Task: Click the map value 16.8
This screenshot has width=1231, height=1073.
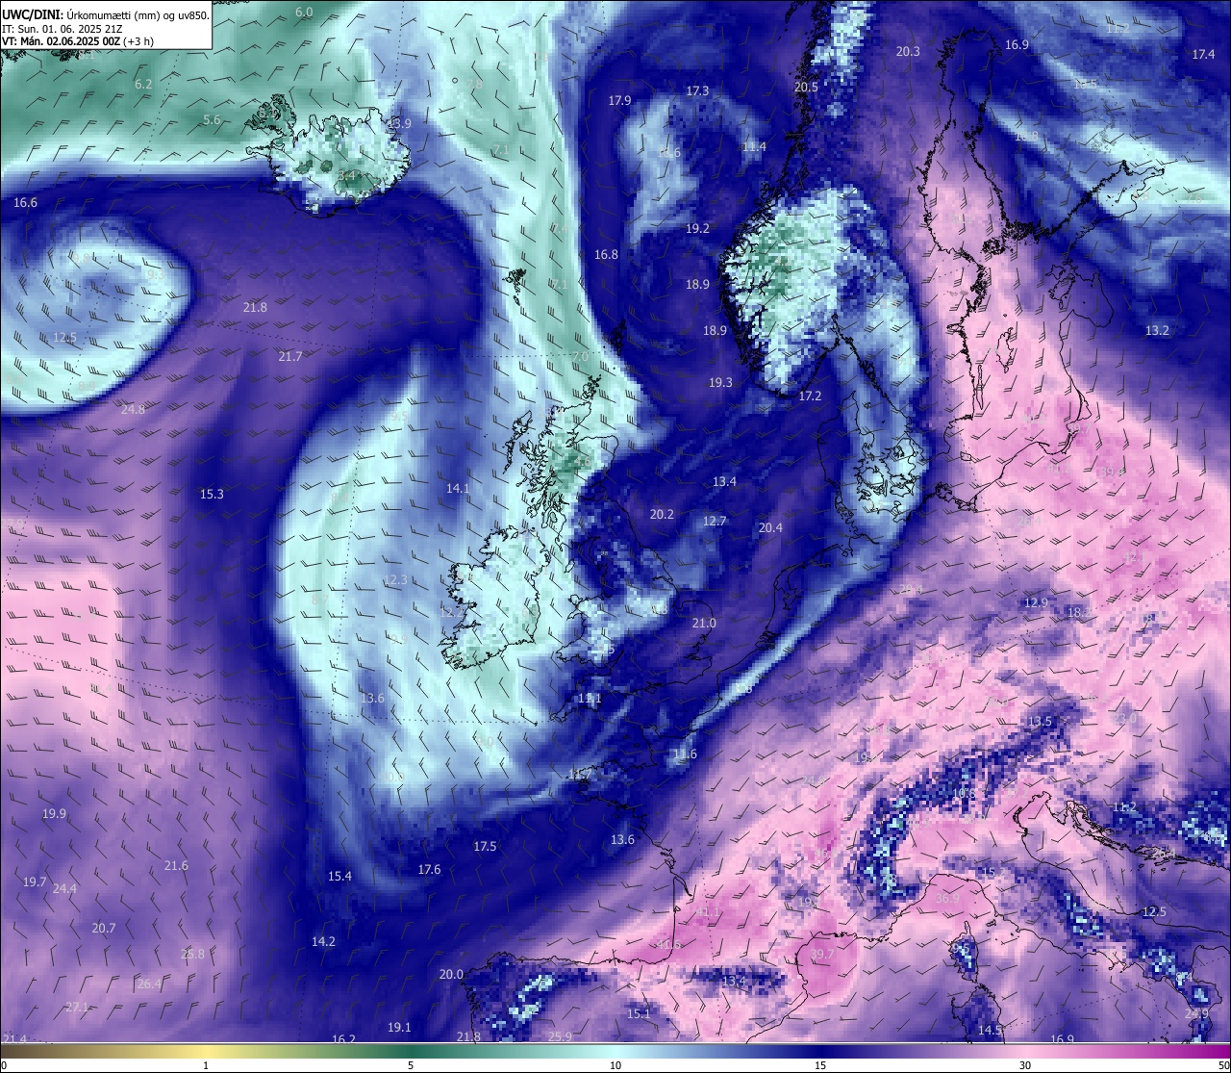Action: coord(606,254)
